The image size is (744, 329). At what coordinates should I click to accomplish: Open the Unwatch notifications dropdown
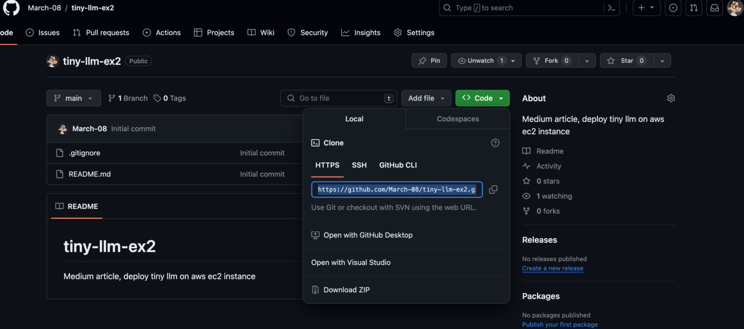coord(486,60)
